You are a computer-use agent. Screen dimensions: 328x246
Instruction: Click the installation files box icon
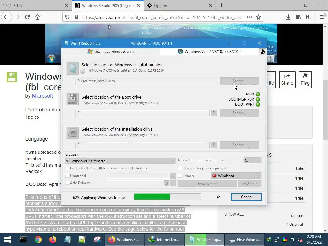[73, 69]
